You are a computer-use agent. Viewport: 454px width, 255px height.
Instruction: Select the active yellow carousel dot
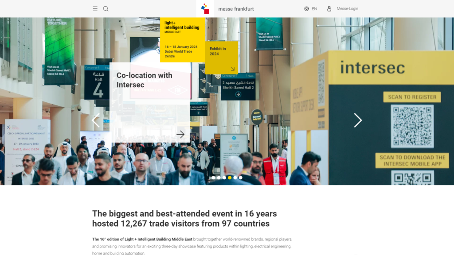click(x=230, y=178)
